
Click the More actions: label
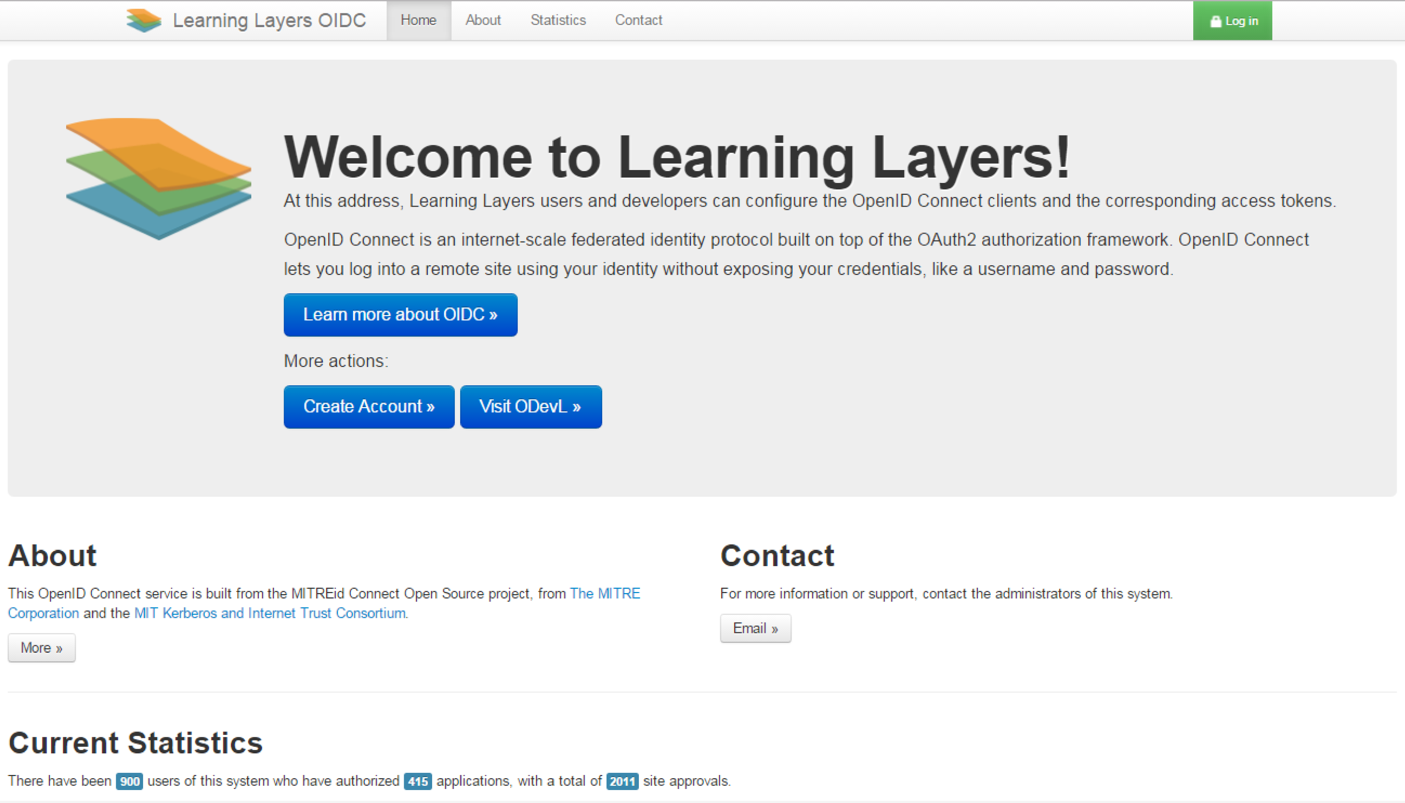(x=336, y=361)
